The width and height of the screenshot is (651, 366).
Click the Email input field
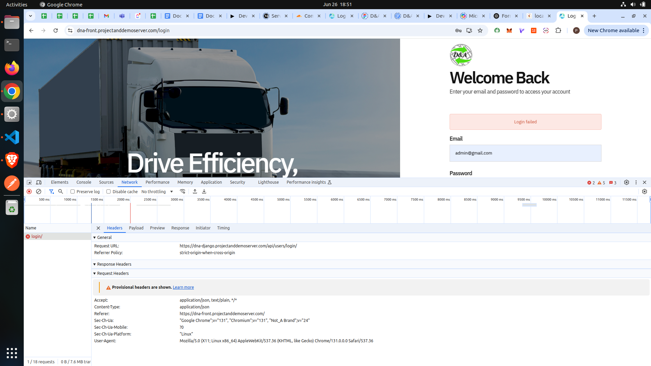pos(525,153)
